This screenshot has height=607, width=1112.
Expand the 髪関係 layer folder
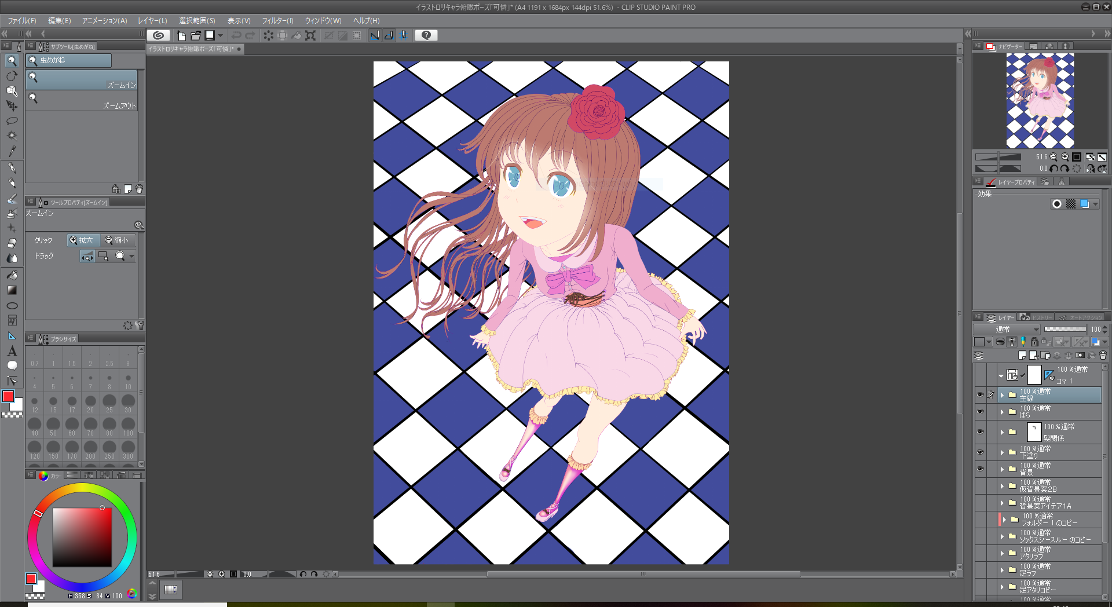point(1002,432)
